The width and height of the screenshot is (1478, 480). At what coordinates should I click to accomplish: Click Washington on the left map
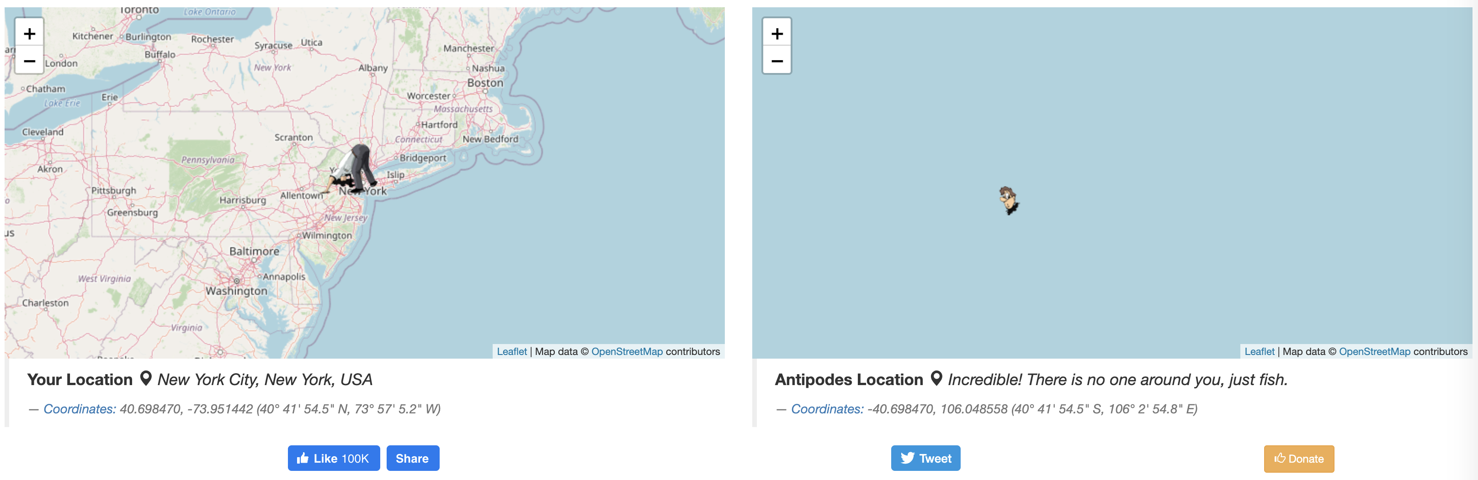tap(236, 291)
